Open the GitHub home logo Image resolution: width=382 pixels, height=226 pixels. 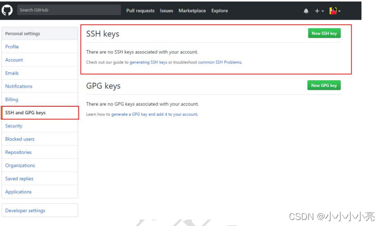coord(7,11)
